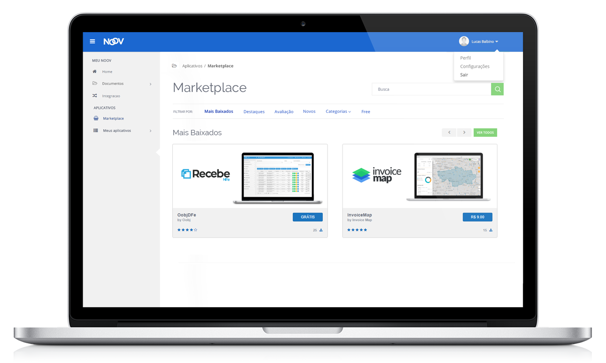
Task: Open Marketplace in sidebar
Action: [x=113, y=119]
